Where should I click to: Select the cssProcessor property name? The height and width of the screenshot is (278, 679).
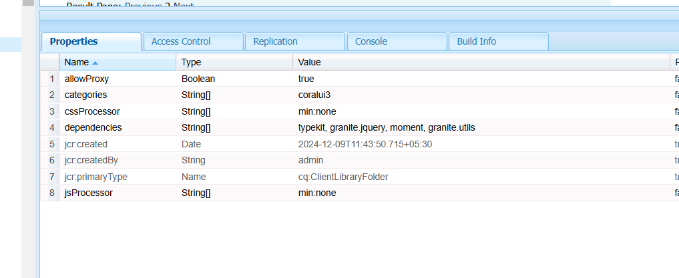tap(92, 111)
